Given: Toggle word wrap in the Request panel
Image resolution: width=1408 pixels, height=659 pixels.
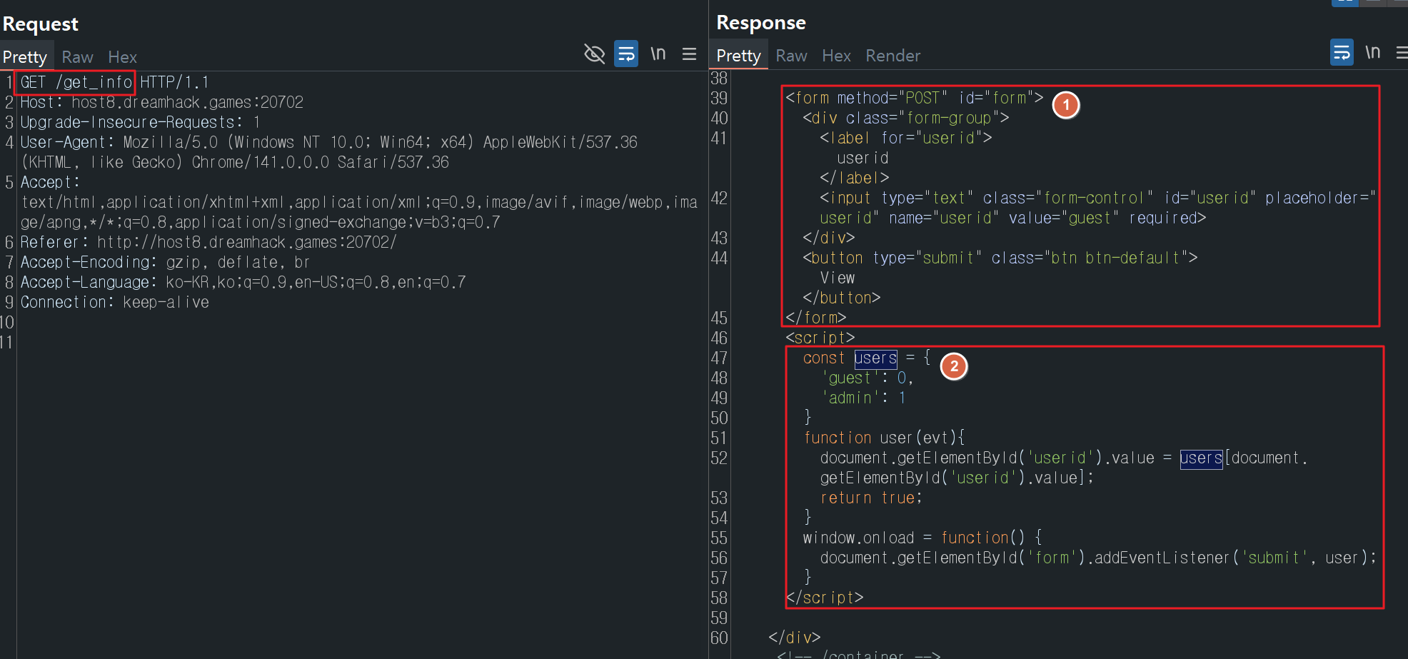Looking at the screenshot, I should pos(626,54).
